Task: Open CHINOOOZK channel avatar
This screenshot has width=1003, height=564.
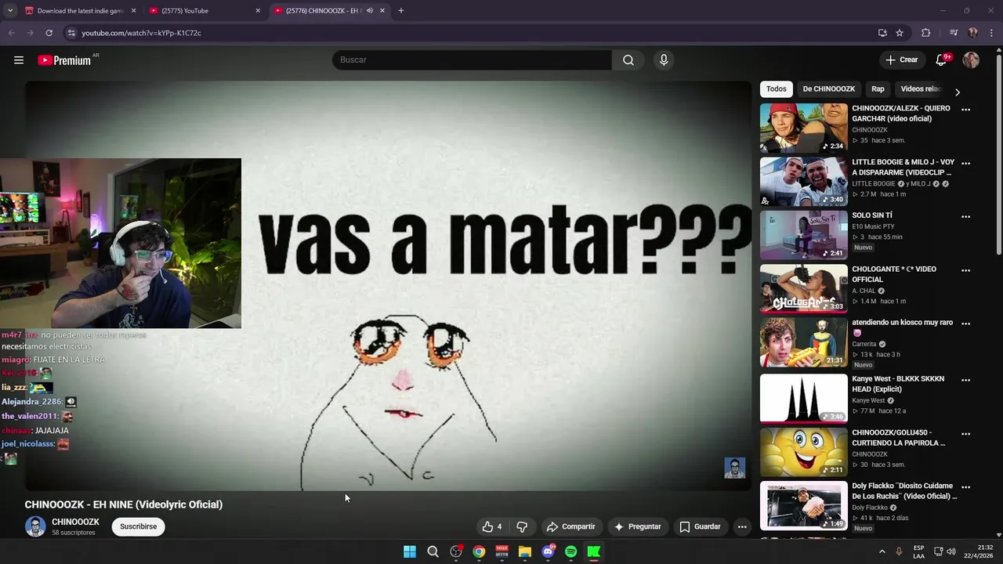Action: pyautogui.click(x=35, y=526)
